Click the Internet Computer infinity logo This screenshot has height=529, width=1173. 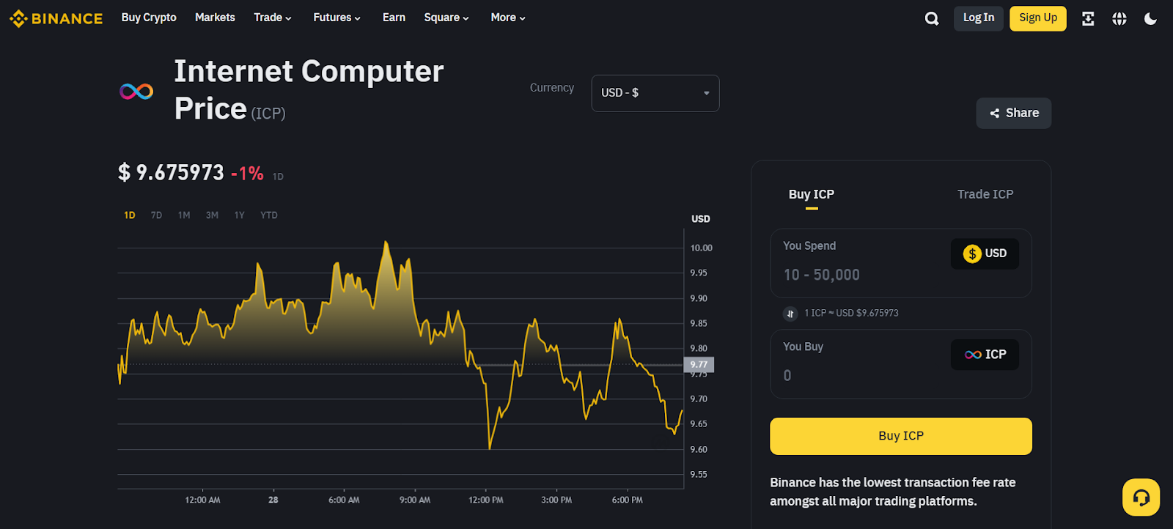[x=136, y=91]
